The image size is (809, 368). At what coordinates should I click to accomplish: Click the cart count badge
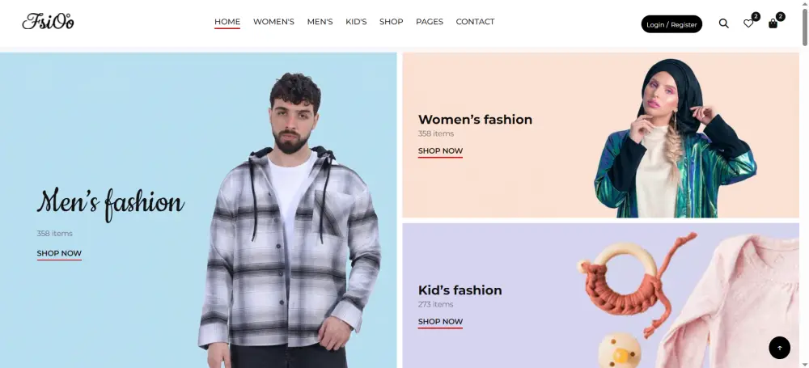781,16
